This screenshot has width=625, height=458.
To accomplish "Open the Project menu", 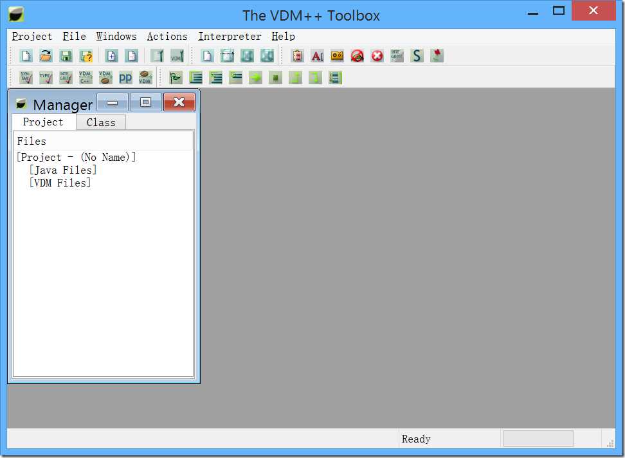I will pos(32,37).
